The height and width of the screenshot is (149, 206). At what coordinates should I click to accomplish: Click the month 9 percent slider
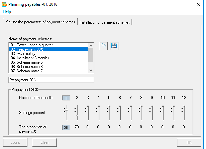[151, 113]
